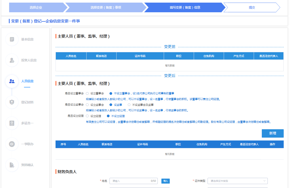Click the 基本信息 document icon in sidebar
Screen dimensions: 291x188
[x=12, y=39]
